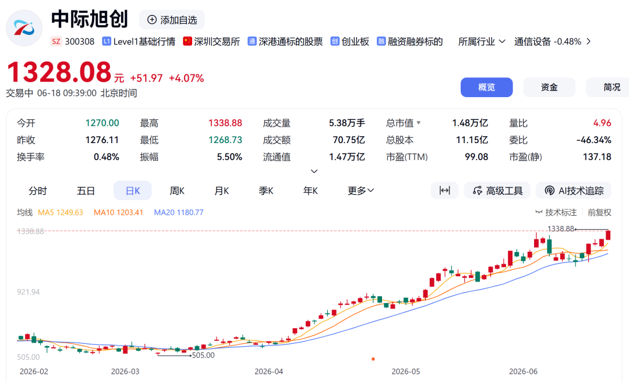The width and height of the screenshot is (629, 381).
Task: Click the orange event dot on chart
Action: click(373, 359)
